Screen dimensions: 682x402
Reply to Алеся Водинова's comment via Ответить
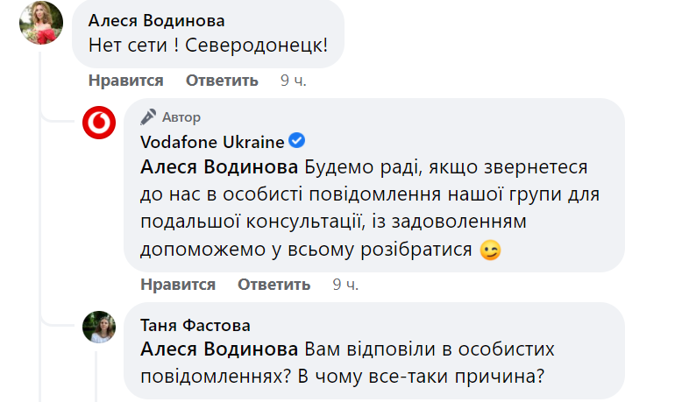point(222,81)
